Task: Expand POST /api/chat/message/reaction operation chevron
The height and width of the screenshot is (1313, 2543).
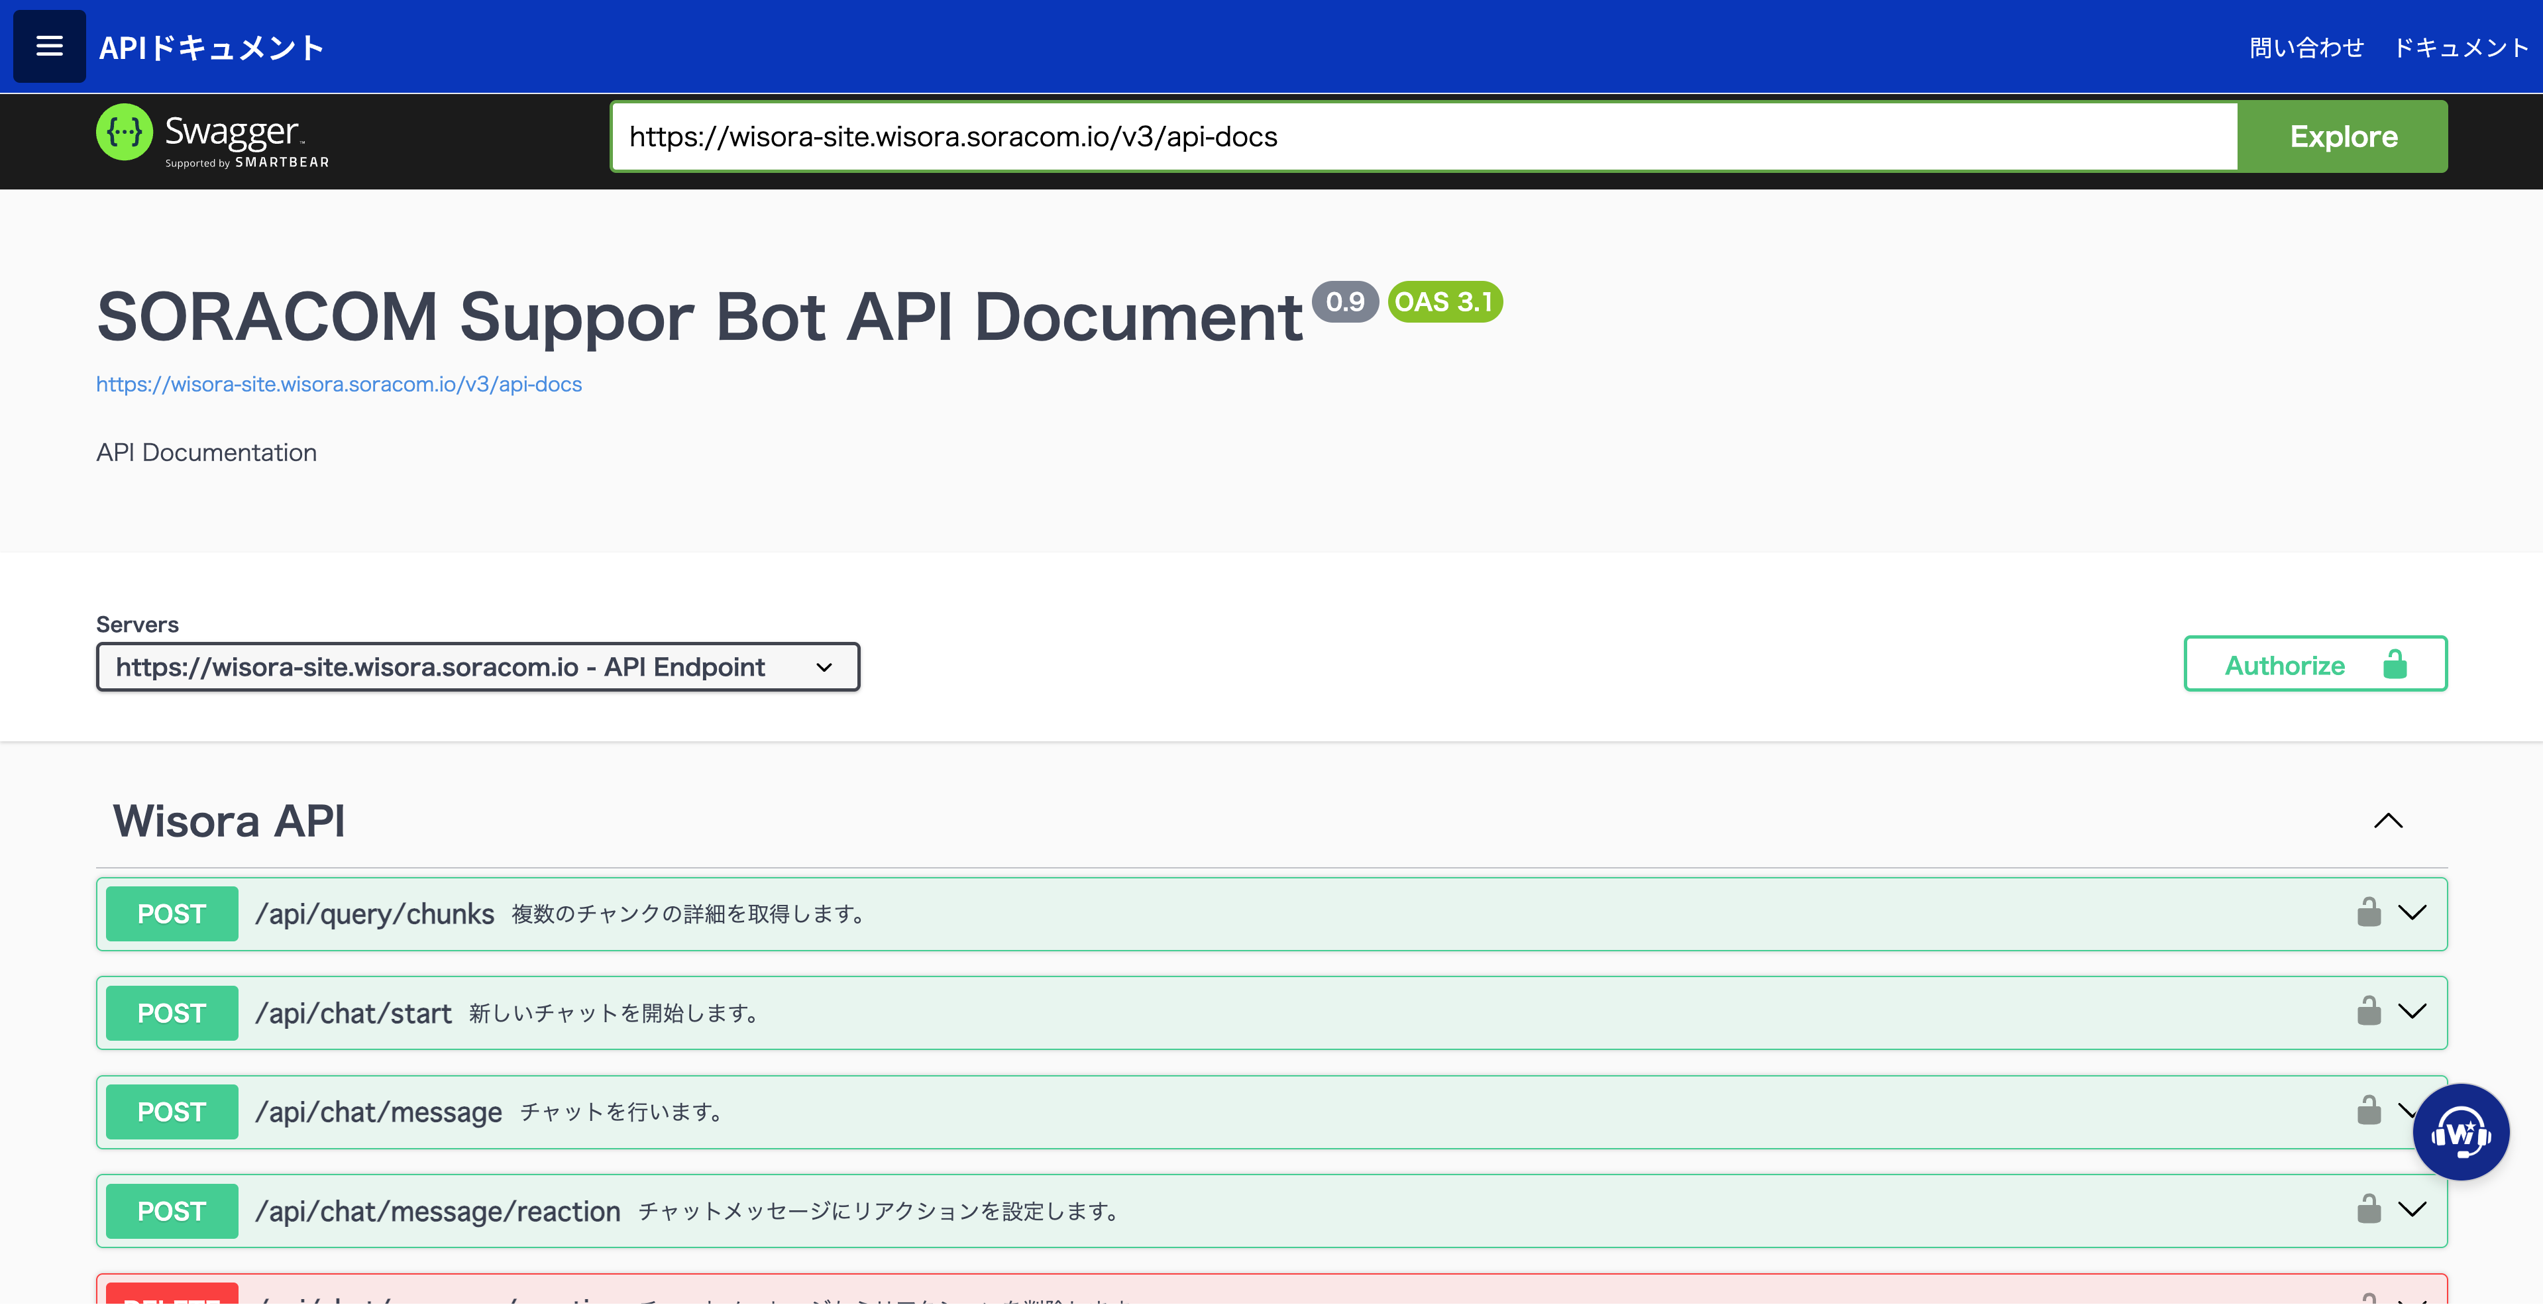Action: pos(2412,1210)
